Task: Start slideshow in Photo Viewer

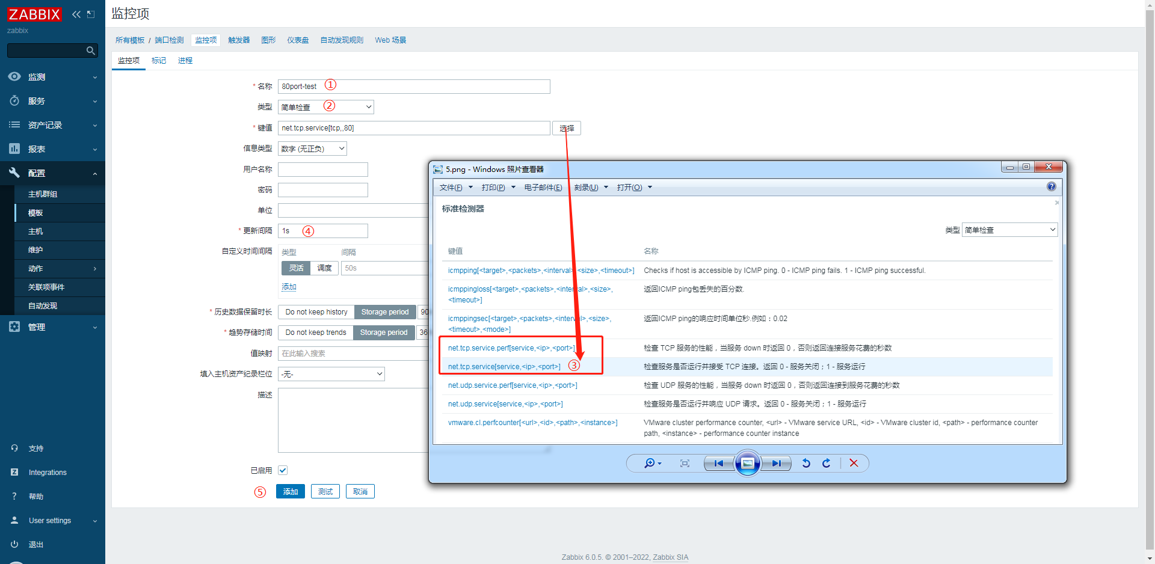Action: pyautogui.click(x=748, y=463)
